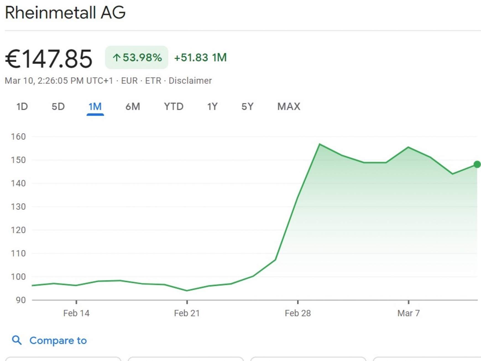
Task: Click the €147.85 price value
Action: point(49,59)
